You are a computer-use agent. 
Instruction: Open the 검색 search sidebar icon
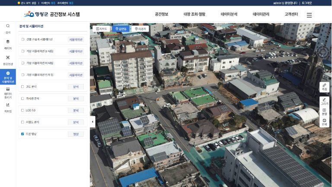click(x=8, y=28)
